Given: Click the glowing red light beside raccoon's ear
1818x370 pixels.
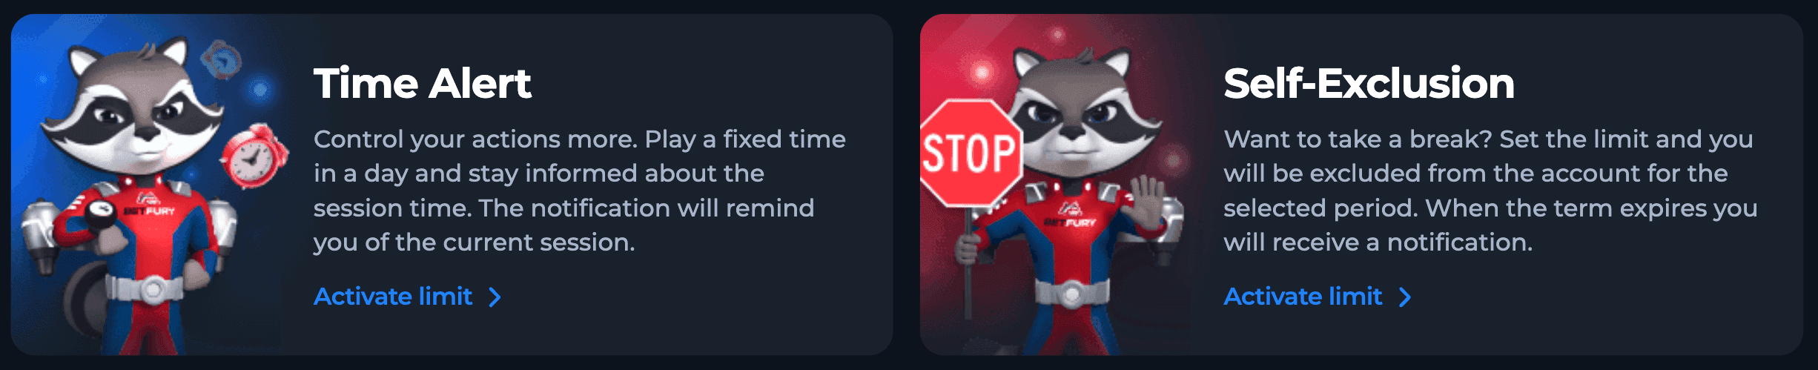Looking at the screenshot, I should (x=982, y=72).
